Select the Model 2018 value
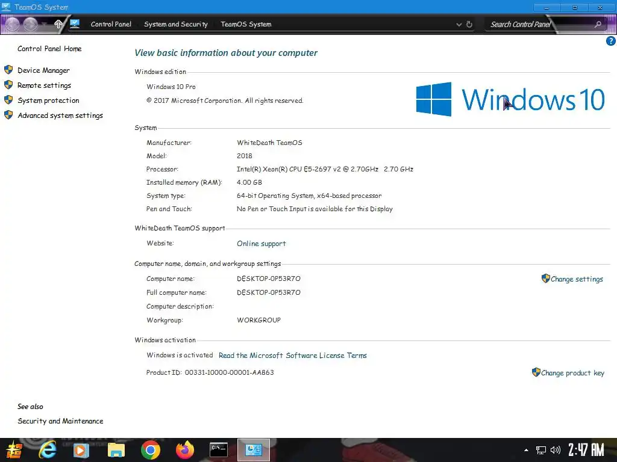Image resolution: width=617 pixels, height=462 pixels. (x=245, y=156)
